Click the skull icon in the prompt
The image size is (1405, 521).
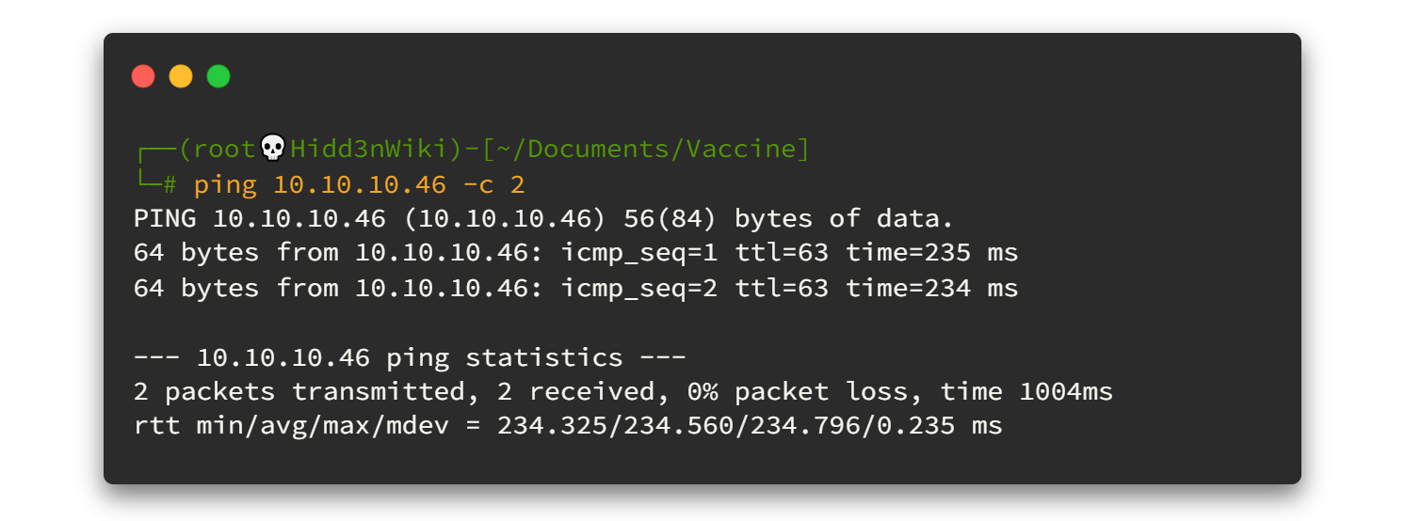pyautogui.click(x=272, y=149)
